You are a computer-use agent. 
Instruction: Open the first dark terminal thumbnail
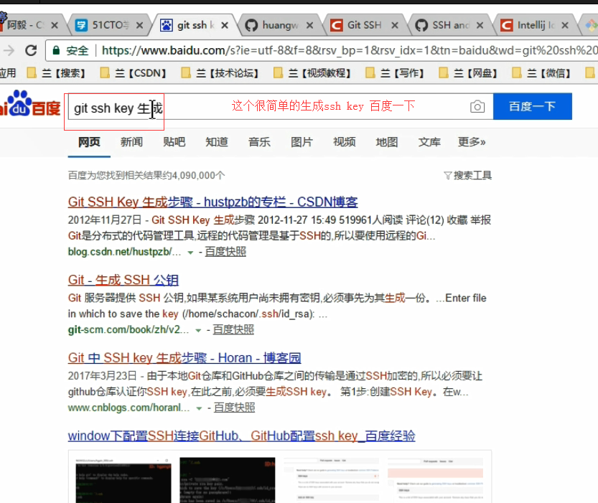(x=123, y=480)
